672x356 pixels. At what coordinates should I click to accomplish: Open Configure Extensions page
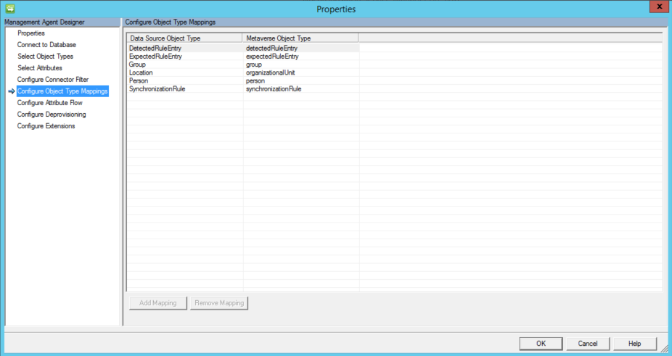pos(46,125)
